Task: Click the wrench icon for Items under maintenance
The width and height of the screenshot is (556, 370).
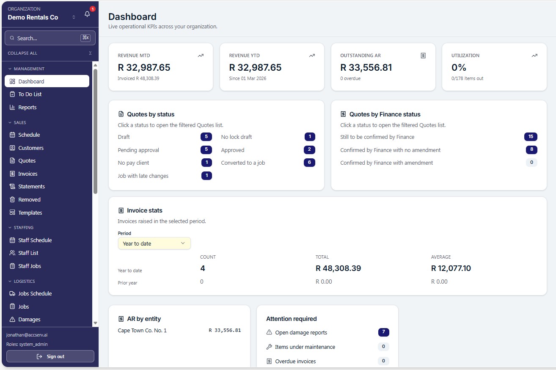Action: click(x=269, y=347)
